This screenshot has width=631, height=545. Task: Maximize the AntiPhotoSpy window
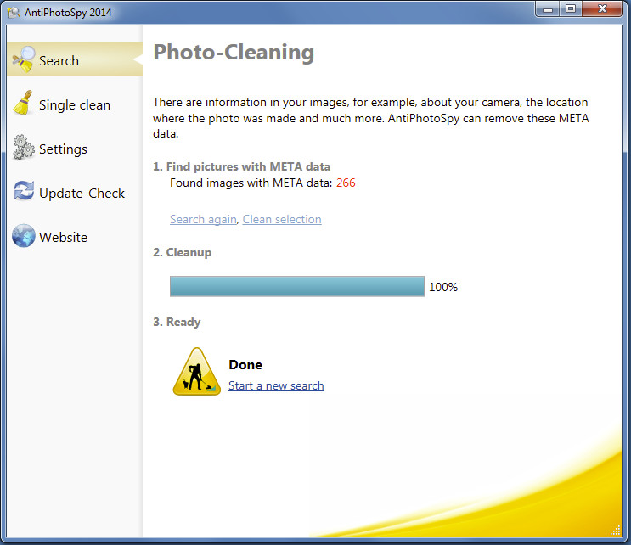(x=570, y=8)
